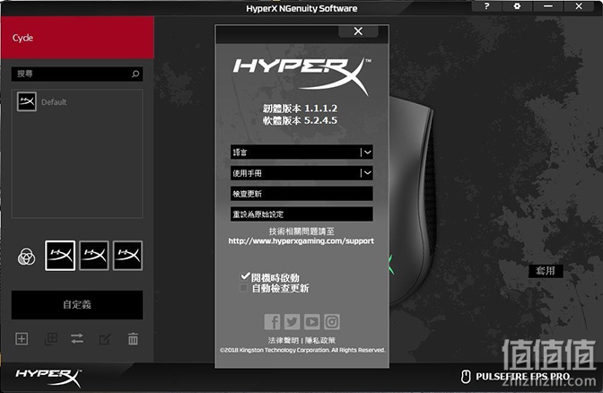
Task: Click the Cycle profile header
Action: click(x=77, y=38)
